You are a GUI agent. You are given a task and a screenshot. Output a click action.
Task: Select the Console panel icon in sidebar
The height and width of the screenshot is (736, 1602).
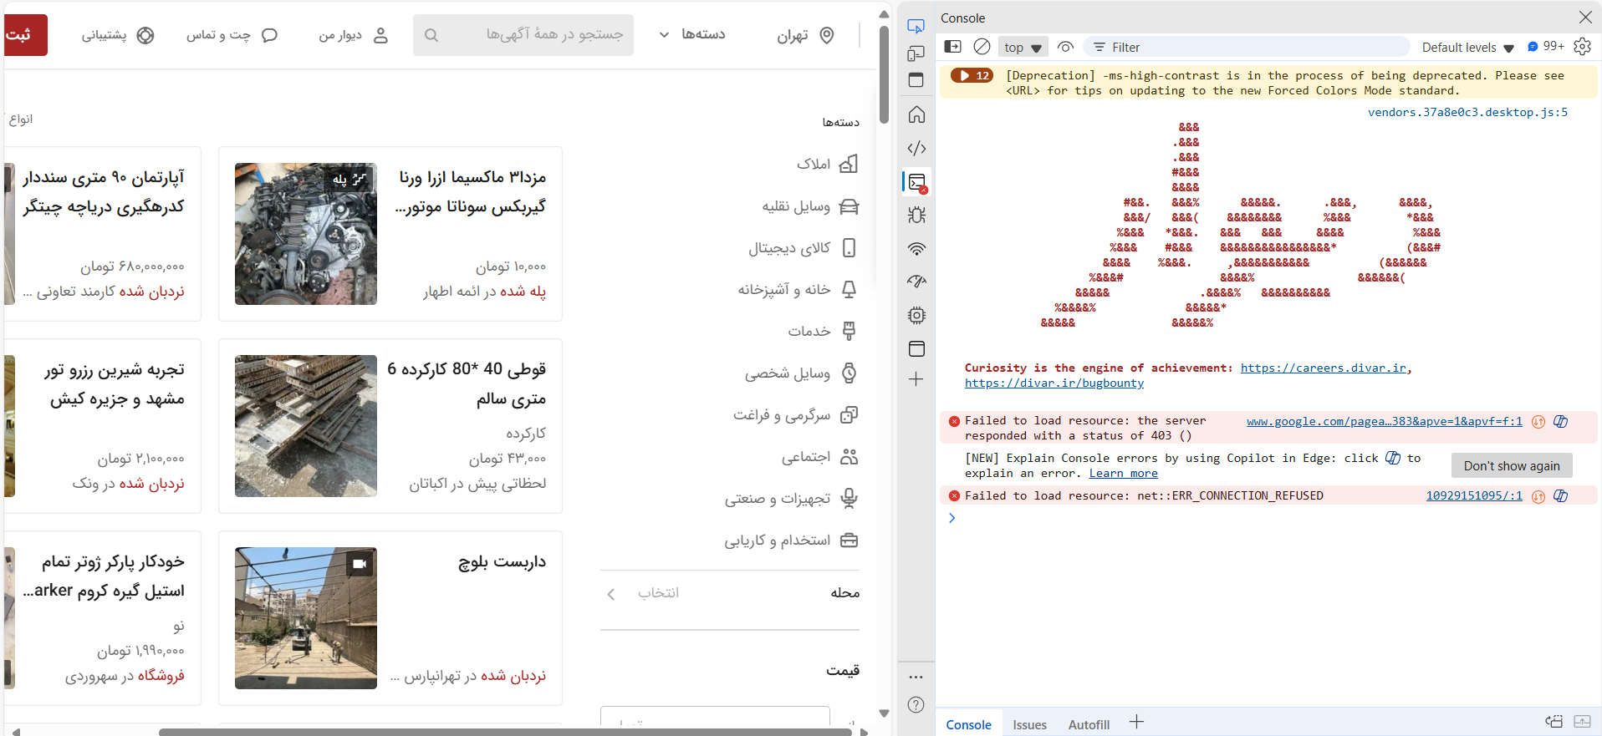(916, 181)
